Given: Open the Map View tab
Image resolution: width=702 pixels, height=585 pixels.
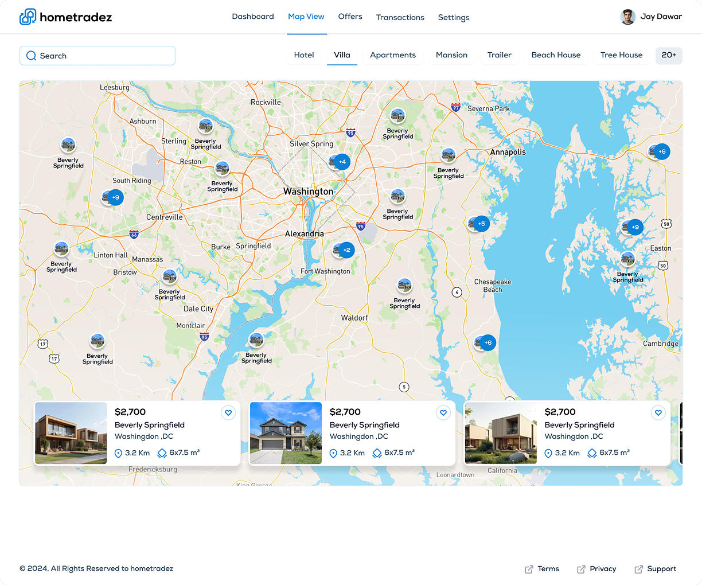Looking at the screenshot, I should 306,17.
